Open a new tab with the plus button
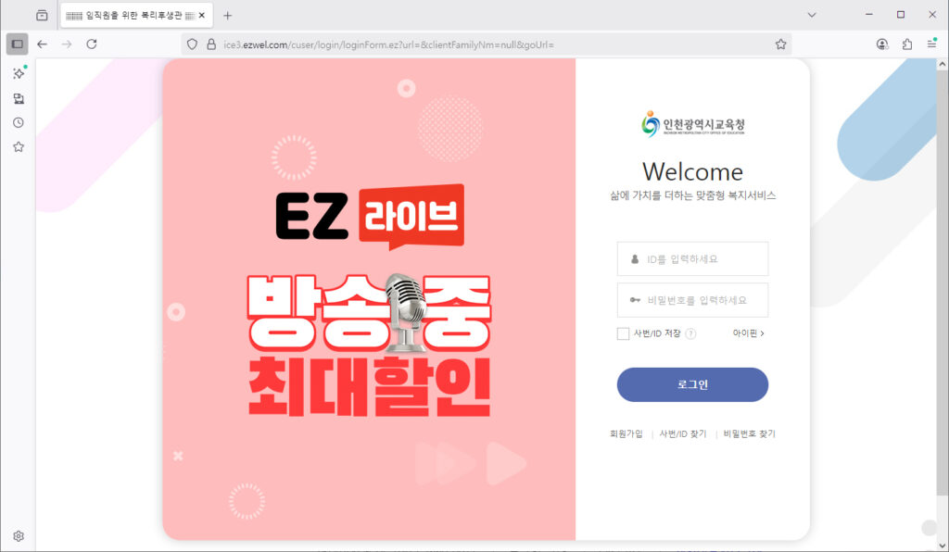 point(228,15)
